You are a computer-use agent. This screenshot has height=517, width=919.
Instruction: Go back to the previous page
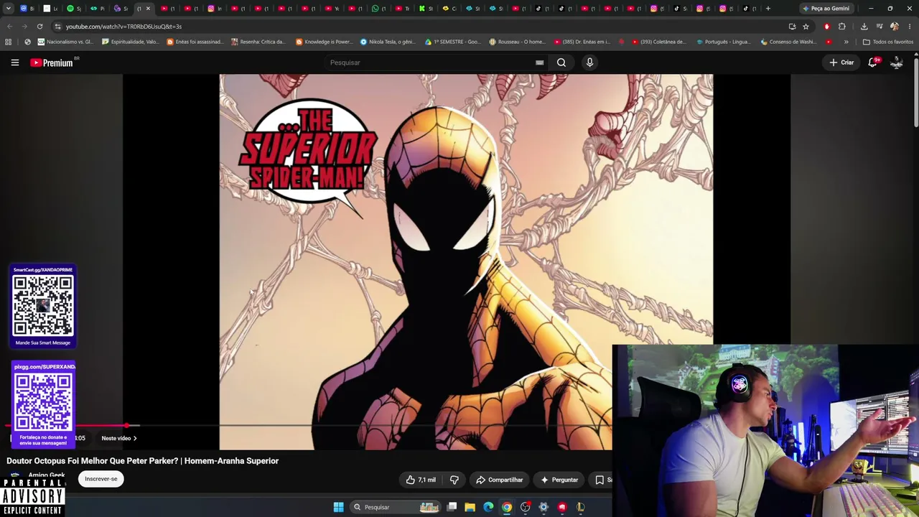click(x=9, y=27)
